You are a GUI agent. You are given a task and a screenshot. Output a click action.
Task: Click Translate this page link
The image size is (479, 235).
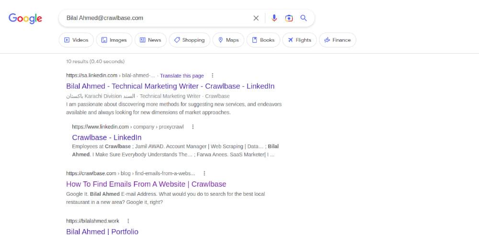point(182,76)
